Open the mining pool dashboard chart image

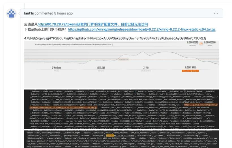tap(121, 65)
